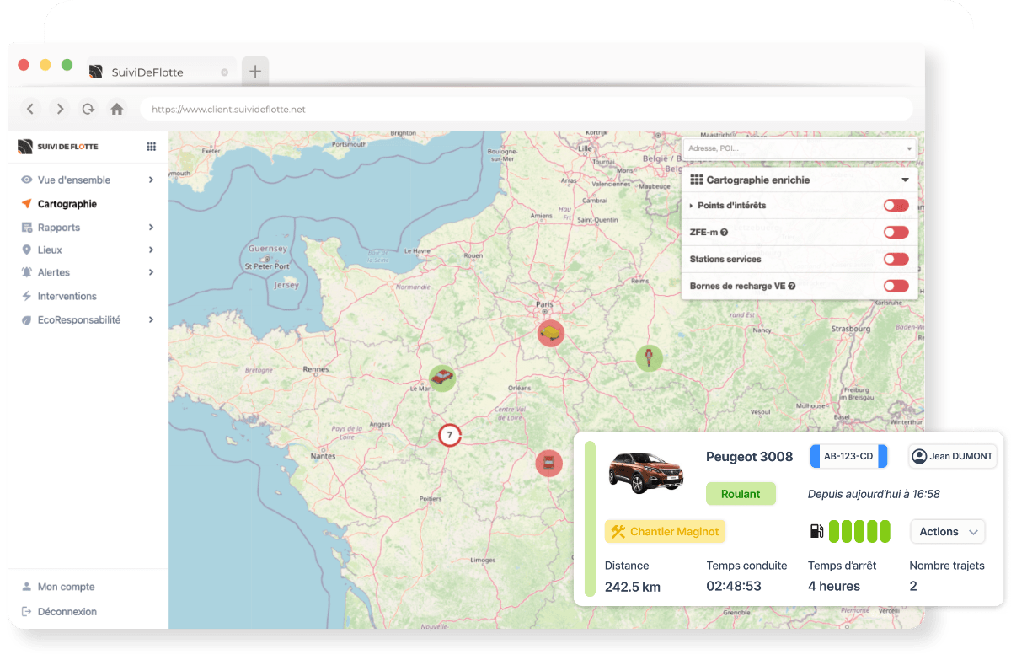
Task: Click the browser back arrow
Action: coord(30,109)
